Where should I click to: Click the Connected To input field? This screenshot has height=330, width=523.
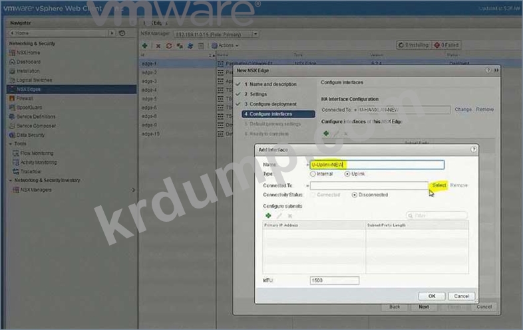point(369,185)
